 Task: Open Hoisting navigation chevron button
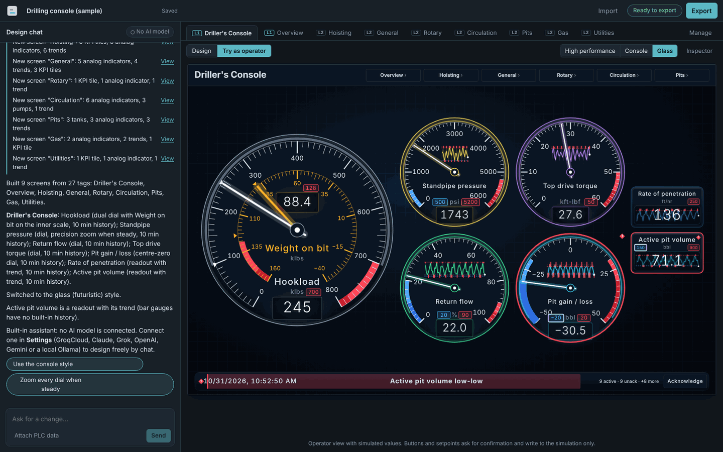tap(451, 75)
